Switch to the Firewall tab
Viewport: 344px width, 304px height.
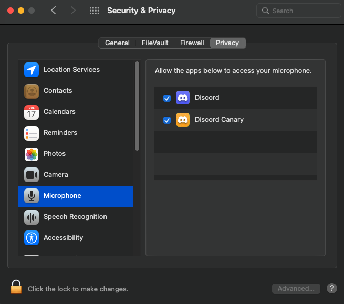[192, 43]
